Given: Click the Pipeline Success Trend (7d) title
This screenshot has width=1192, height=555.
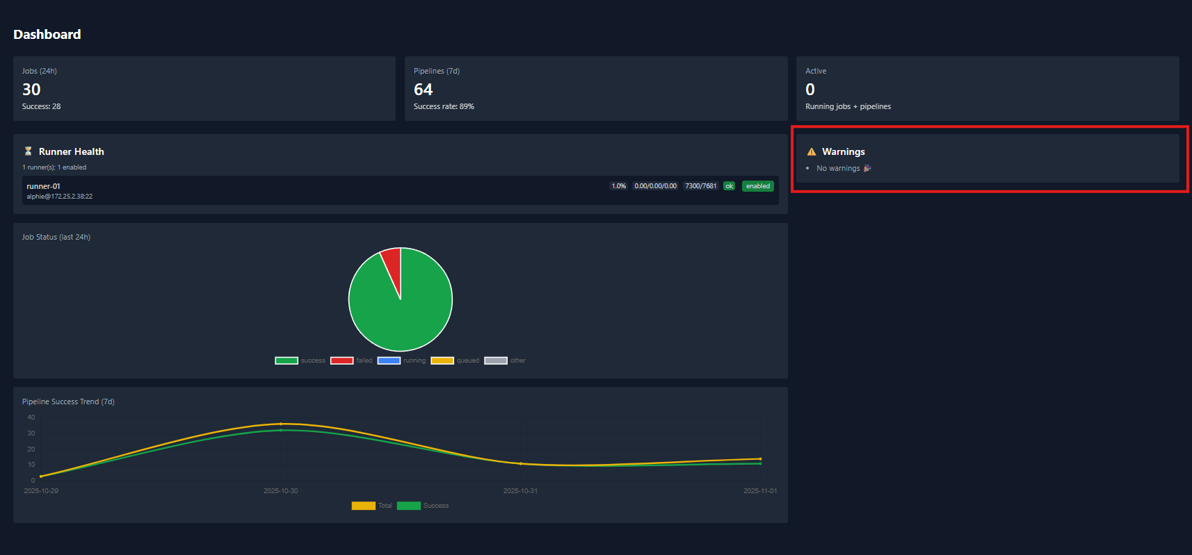Looking at the screenshot, I should [68, 401].
